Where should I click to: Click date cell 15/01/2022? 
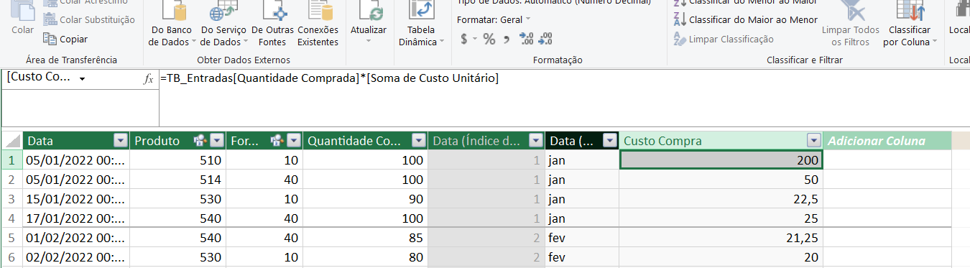(76, 198)
